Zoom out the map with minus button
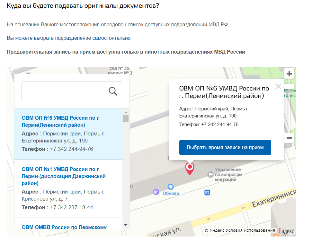321x241 pixels. point(289,138)
